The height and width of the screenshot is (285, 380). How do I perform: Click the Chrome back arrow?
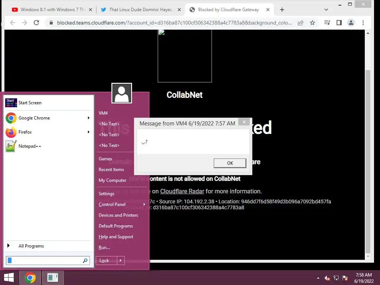point(13,23)
